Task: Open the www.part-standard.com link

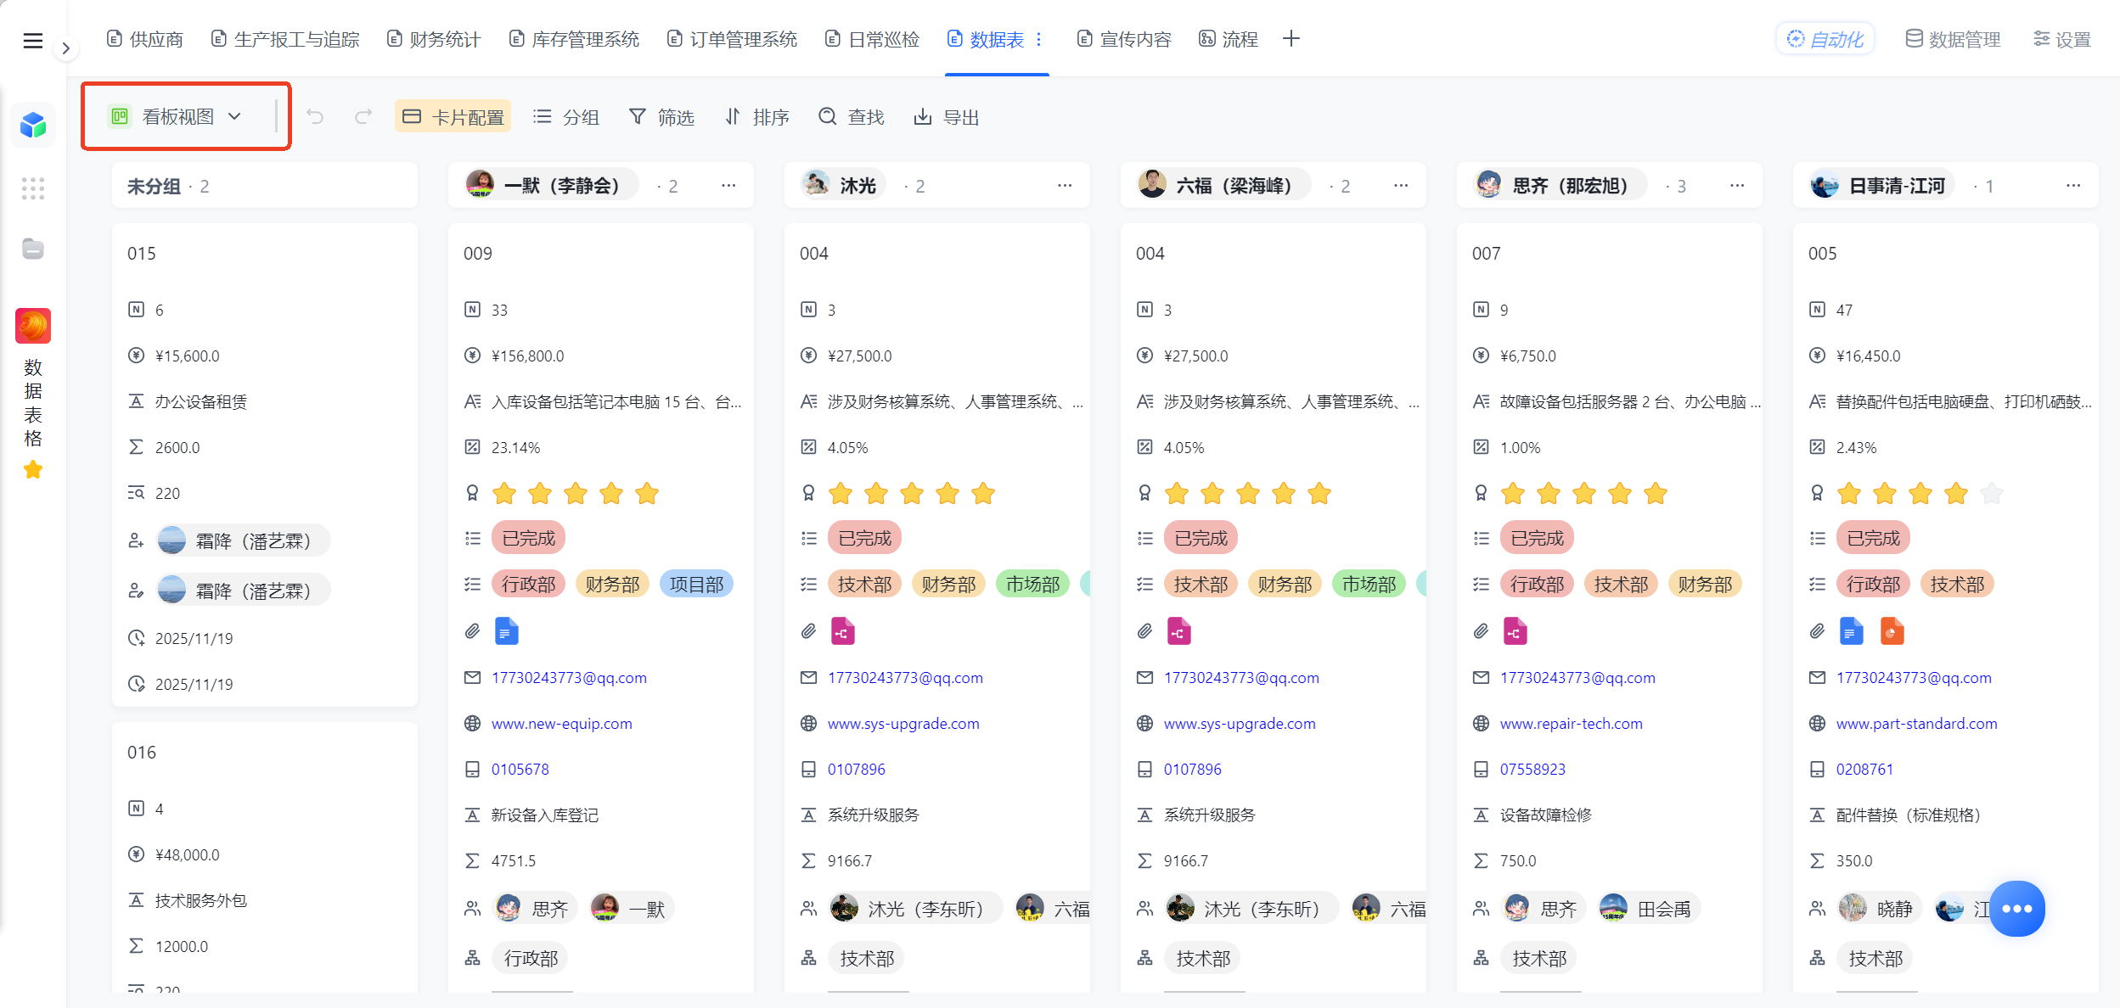Action: tap(1917, 724)
